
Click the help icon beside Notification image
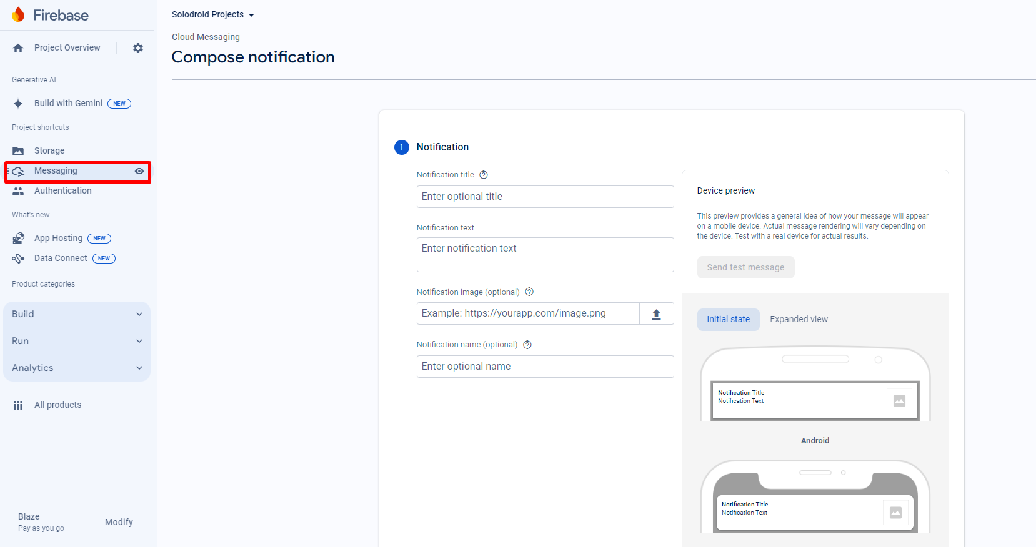[x=529, y=292]
